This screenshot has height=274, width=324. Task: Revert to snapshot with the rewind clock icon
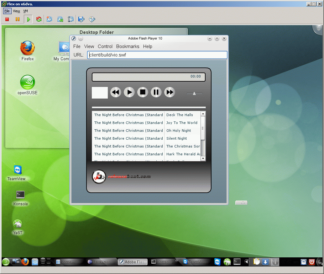coord(60,19)
